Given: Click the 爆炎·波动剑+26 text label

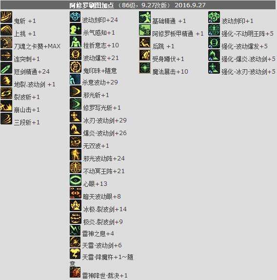Looking at the screenshot, I should (105, 133).
